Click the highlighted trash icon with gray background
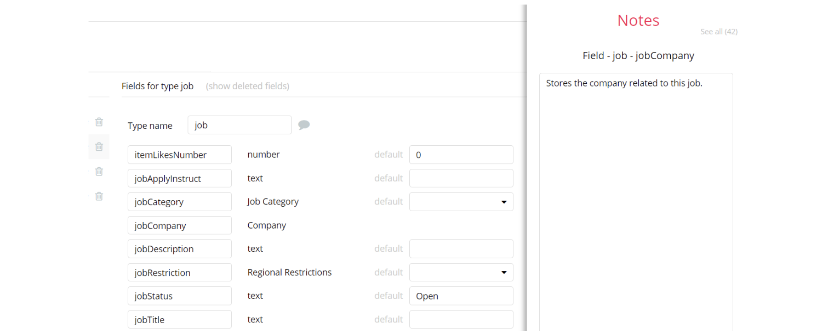Image resolution: width=835 pixels, height=336 pixels. 99,147
